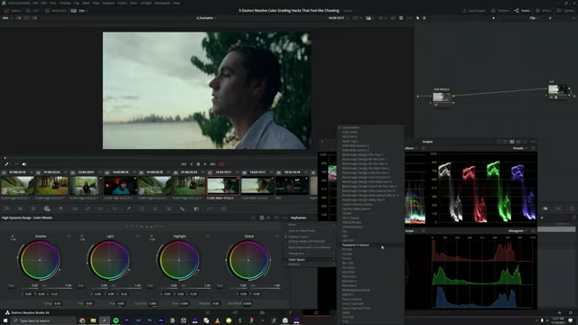Play the clip in reverse
The image size is (578, 325).
pos(191,164)
